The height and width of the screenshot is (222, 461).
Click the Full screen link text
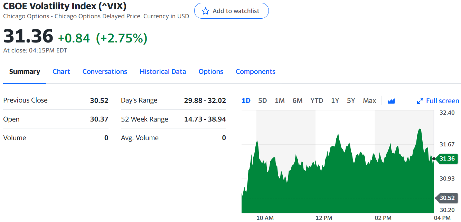[x=443, y=101]
